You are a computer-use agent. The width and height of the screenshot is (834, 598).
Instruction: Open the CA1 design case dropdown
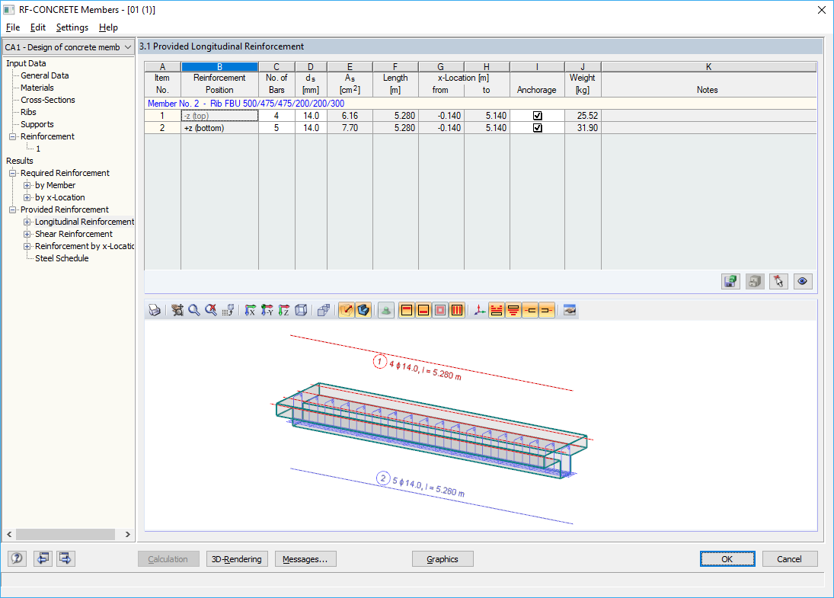click(69, 46)
